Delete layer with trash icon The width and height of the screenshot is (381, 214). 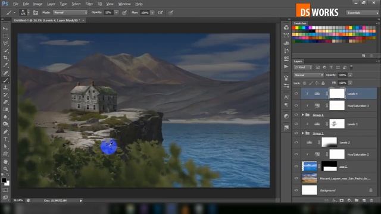[371, 200]
